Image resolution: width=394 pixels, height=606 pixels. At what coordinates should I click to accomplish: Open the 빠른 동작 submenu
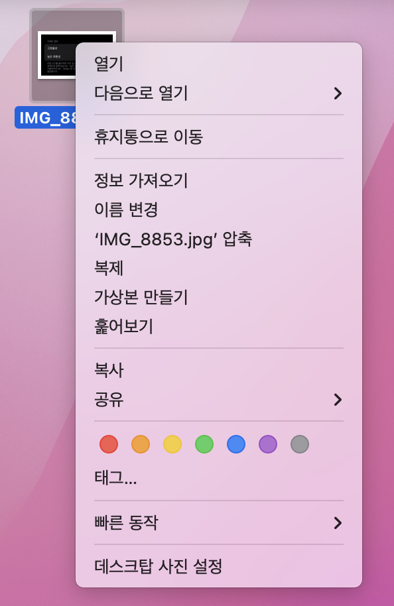point(219,523)
